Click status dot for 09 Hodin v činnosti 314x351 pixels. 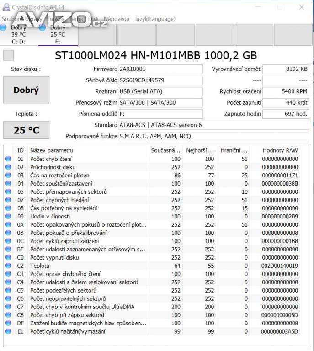click(x=8, y=216)
